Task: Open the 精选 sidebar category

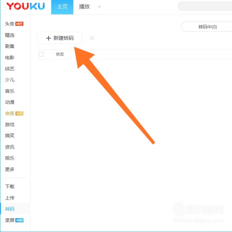Action: (x=10, y=35)
